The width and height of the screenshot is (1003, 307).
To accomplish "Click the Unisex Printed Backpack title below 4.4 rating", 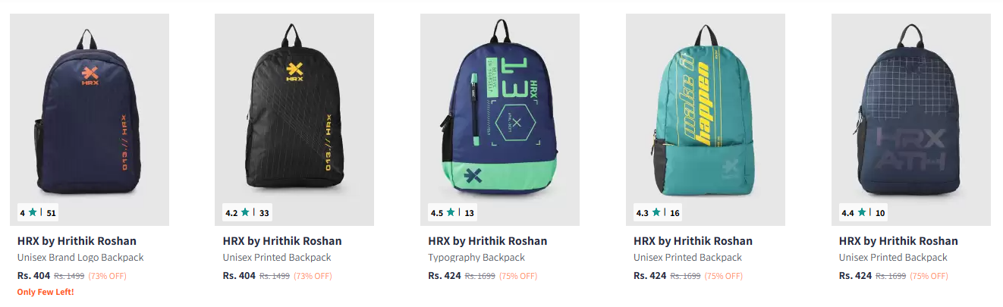I will 893,258.
